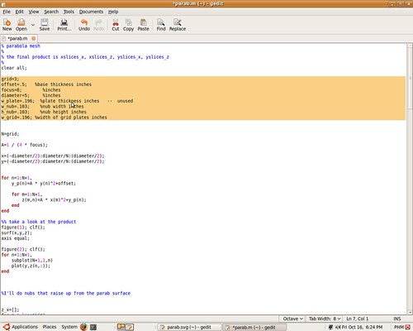The image size is (413, 331).
Task: Click the 'A=1 / (4 * focus);' line
Action: (24, 145)
